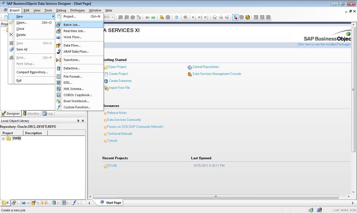The width and height of the screenshot is (357, 213).
Task: Open recent project DWBI link
Action: [113, 166]
